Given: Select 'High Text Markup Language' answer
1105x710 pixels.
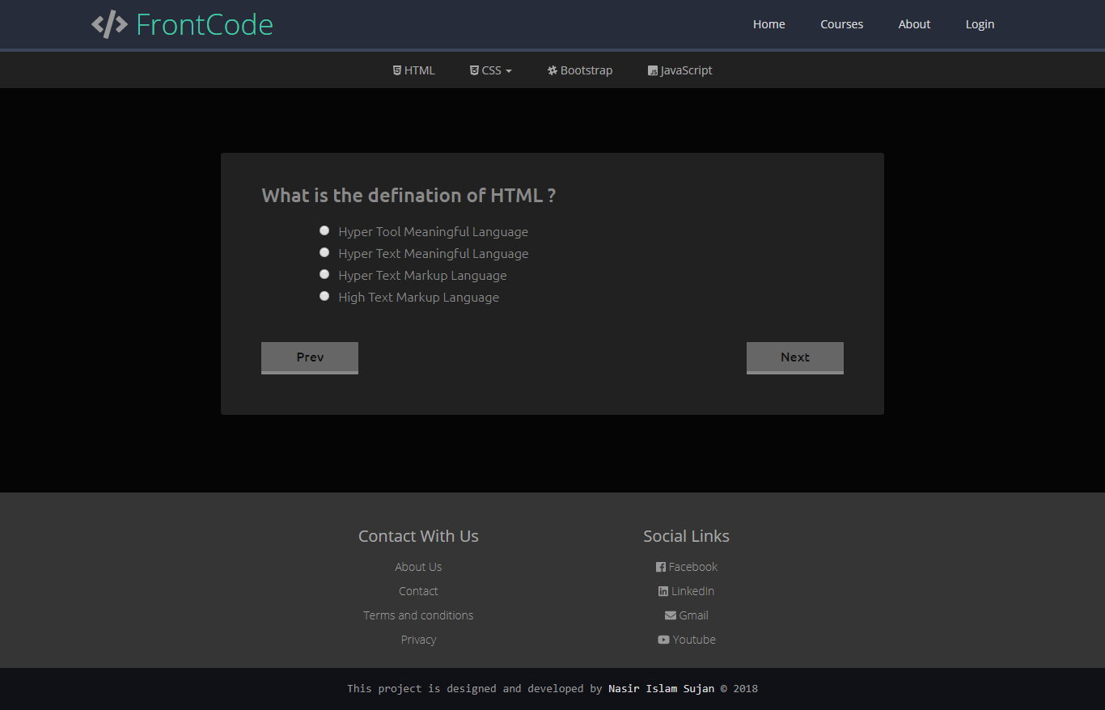Looking at the screenshot, I should click(x=324, y=295).
